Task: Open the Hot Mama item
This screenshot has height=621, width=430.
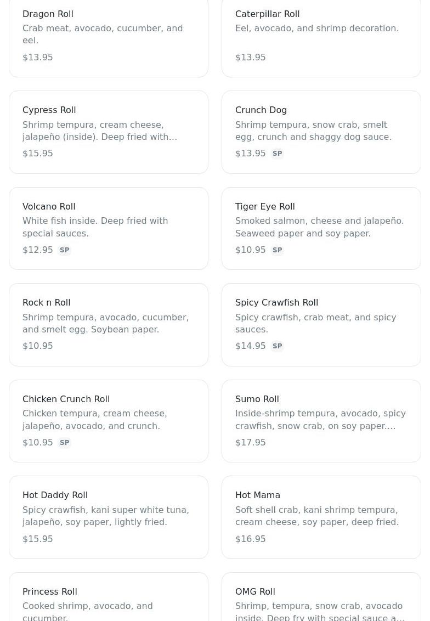Action: [x=321, y=517]
